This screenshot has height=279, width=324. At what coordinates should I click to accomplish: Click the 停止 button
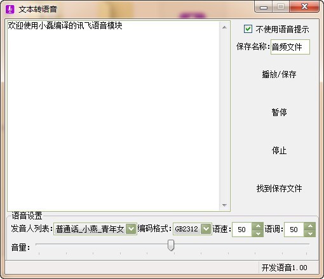279,150
